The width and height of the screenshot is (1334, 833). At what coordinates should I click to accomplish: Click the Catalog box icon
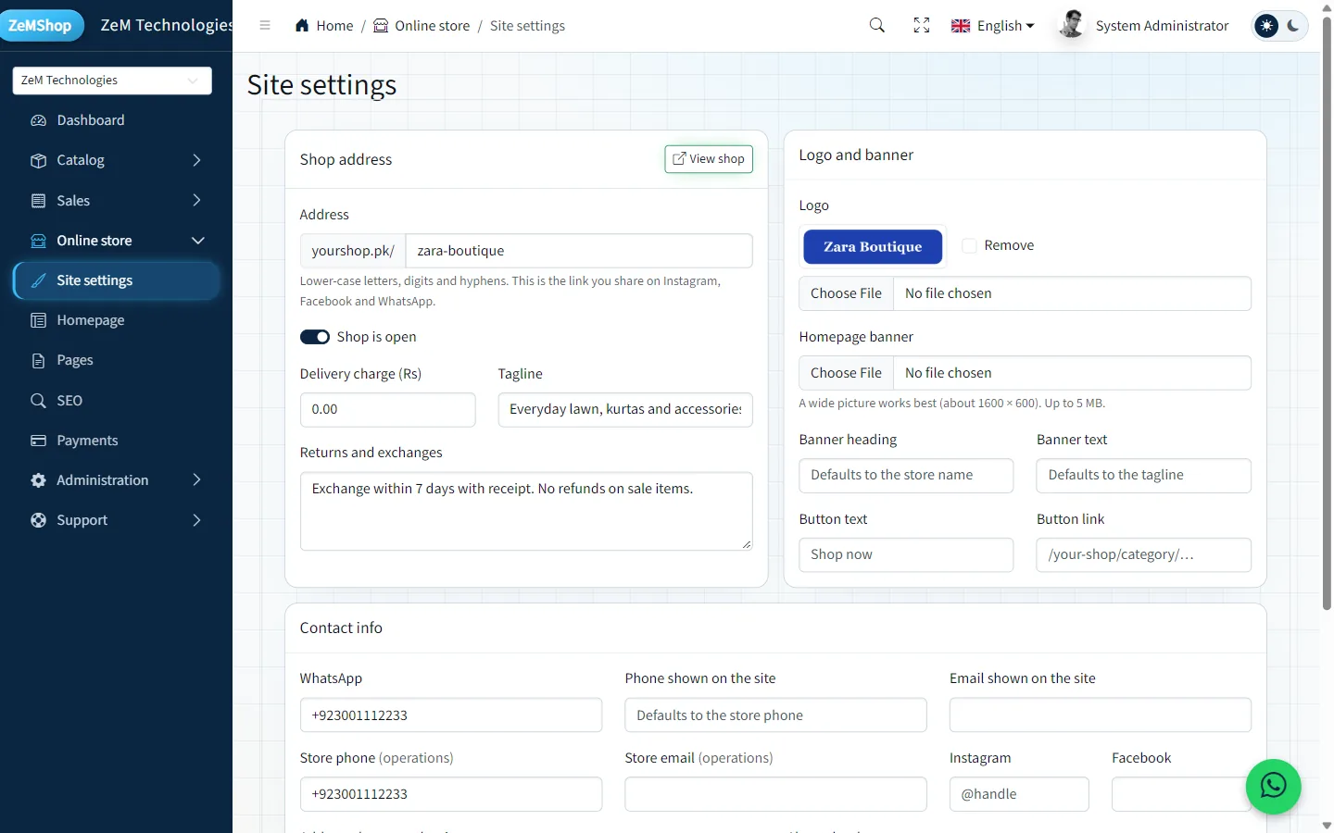coord(38,160)
